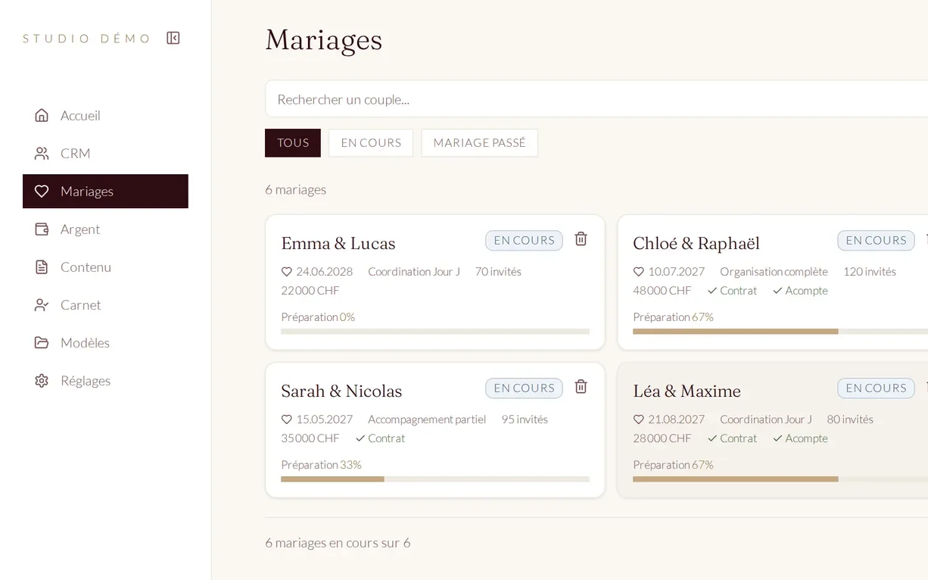Screen dimensions: 928x580
Task: Click the EN COURS badge on Emma & Lucas
Action: tap(524, 240)
